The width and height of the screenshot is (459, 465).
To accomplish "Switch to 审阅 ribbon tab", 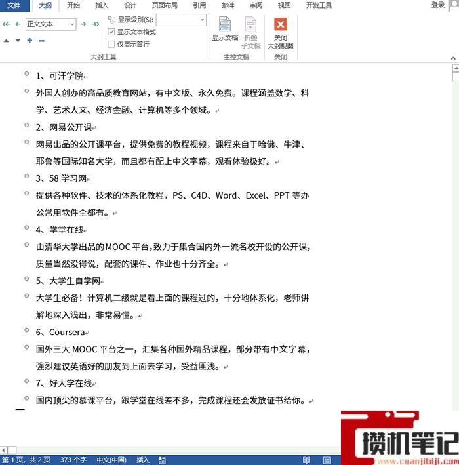I will tap(256, 5).
